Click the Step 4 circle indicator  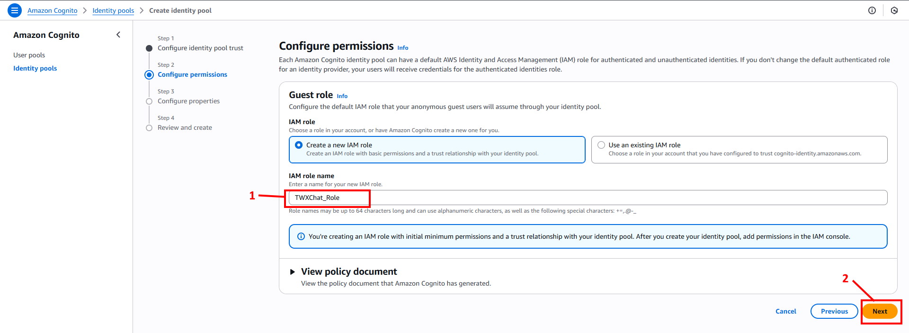click(x=149, y=128)
